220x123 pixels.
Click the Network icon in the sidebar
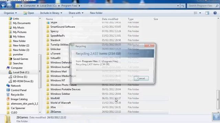tap(8, 86)
